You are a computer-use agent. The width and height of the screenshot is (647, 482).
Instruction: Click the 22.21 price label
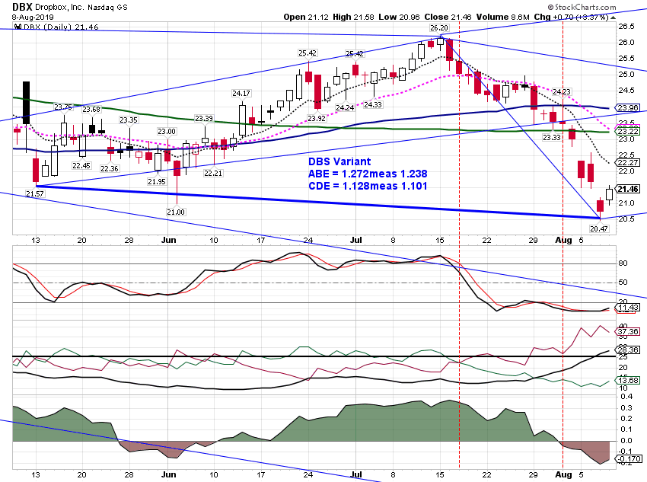[x=213, y=173]
